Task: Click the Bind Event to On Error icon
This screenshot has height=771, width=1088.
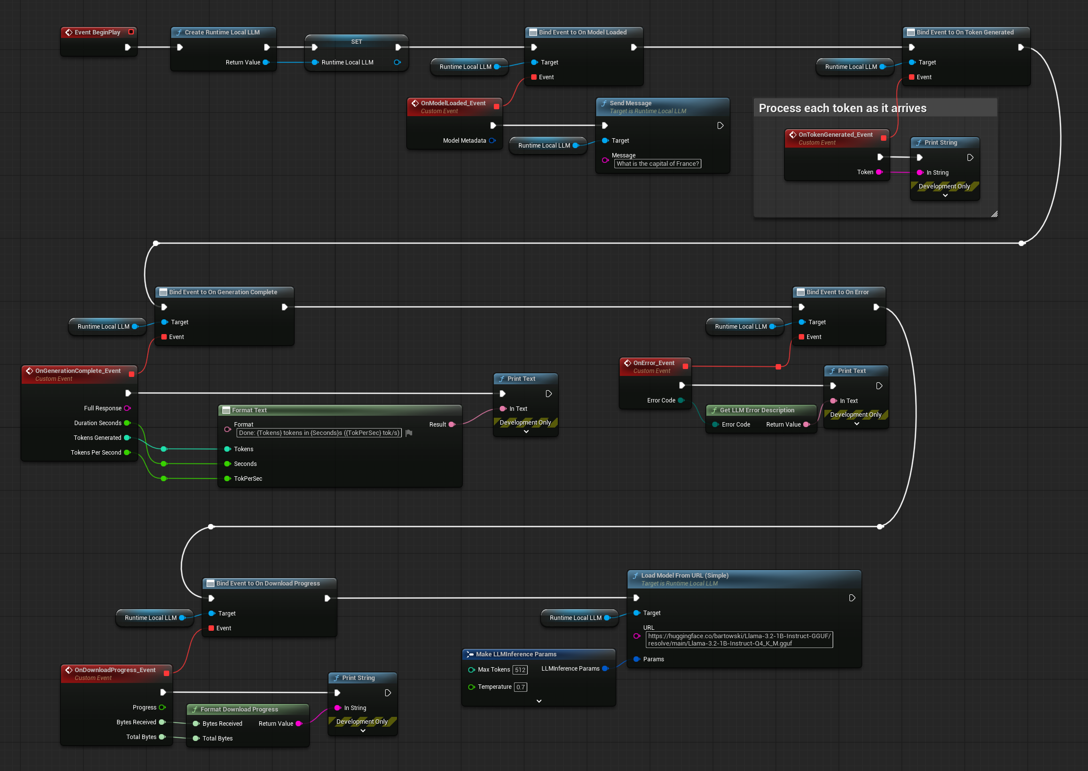Action: coord(801,292)
